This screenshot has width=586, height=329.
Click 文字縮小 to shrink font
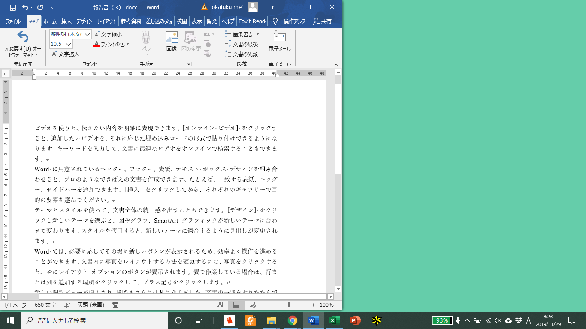[108, 34]
